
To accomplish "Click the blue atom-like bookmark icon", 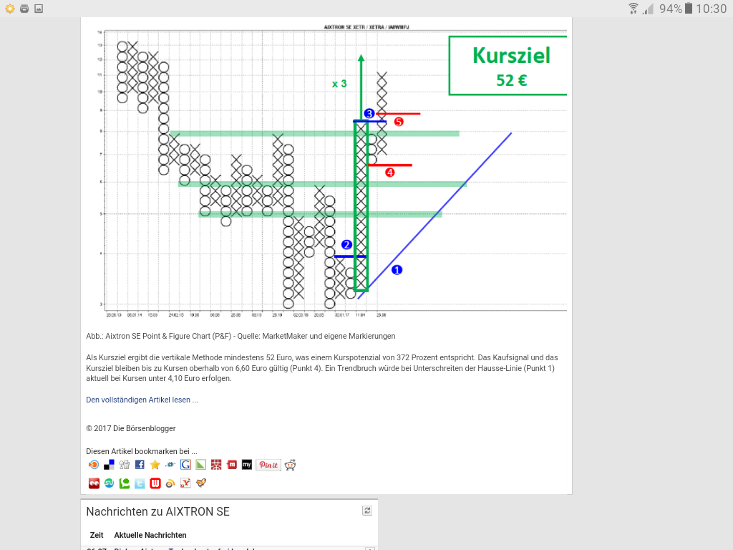I will click(x=170, y=465).
